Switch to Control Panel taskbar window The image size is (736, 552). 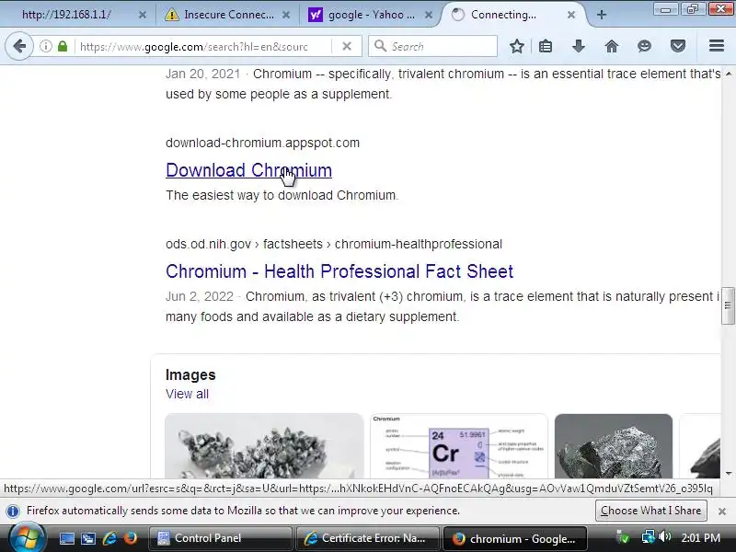tap(220, 538)
